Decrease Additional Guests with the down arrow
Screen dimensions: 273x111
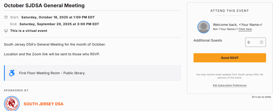point(261,43)
